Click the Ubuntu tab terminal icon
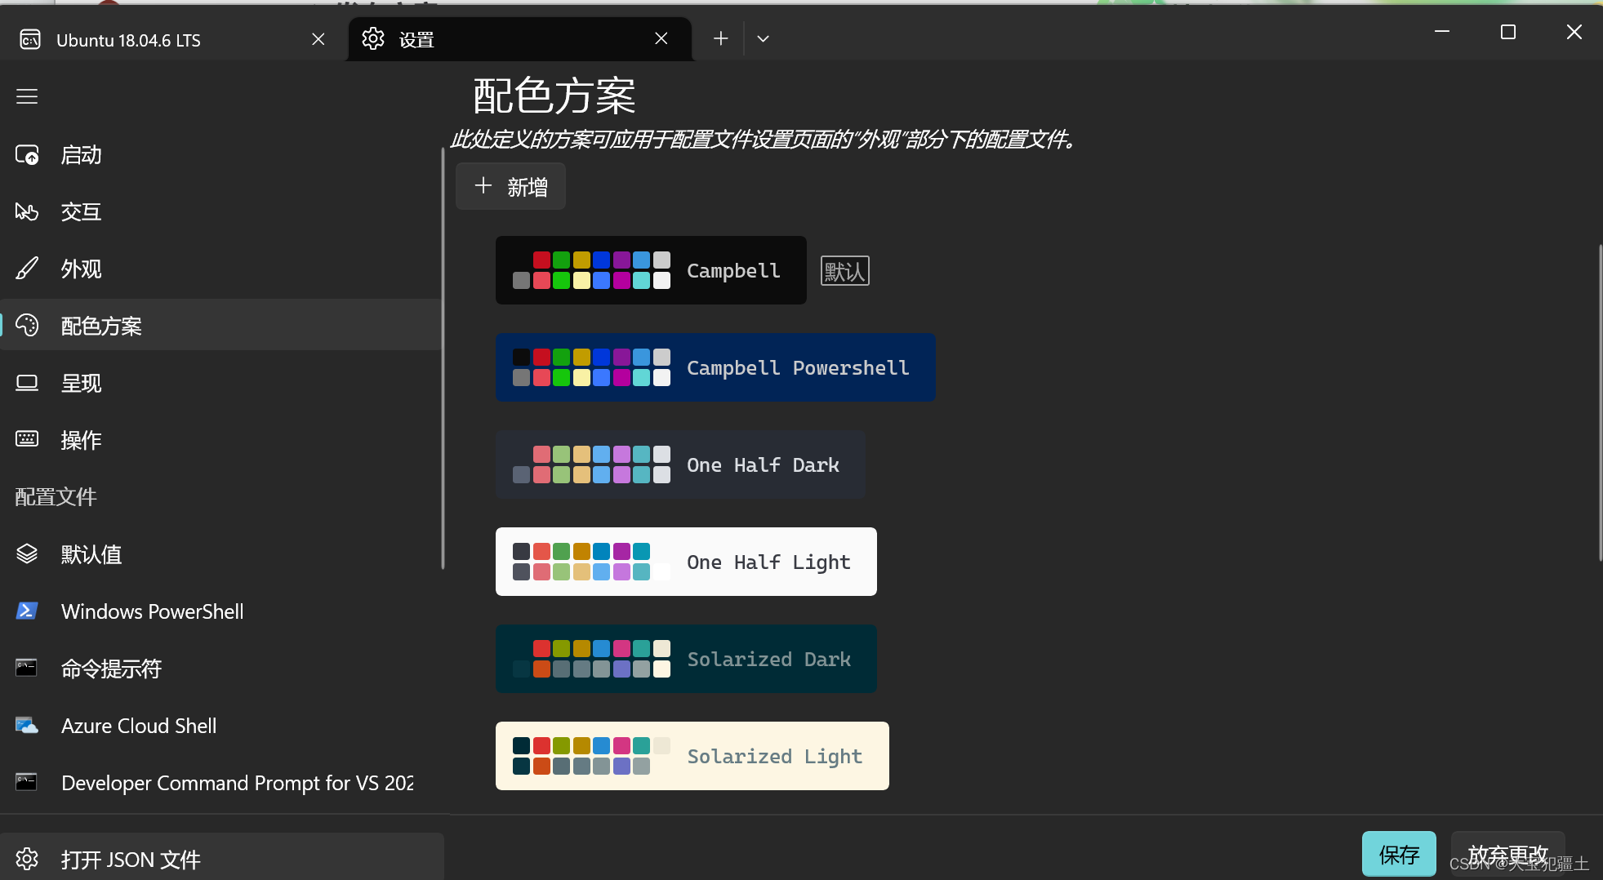Image resolution: width=1603 pixels, height=880 pixels. pyautogui.click(x=30, y=39)
